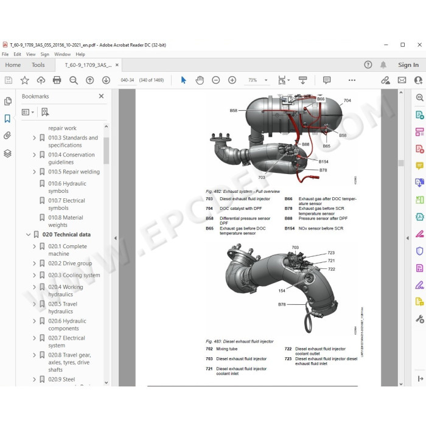This screenshot has width=426, height=426.
Task: Switch to the Home tab
Action: click(13, 65)
